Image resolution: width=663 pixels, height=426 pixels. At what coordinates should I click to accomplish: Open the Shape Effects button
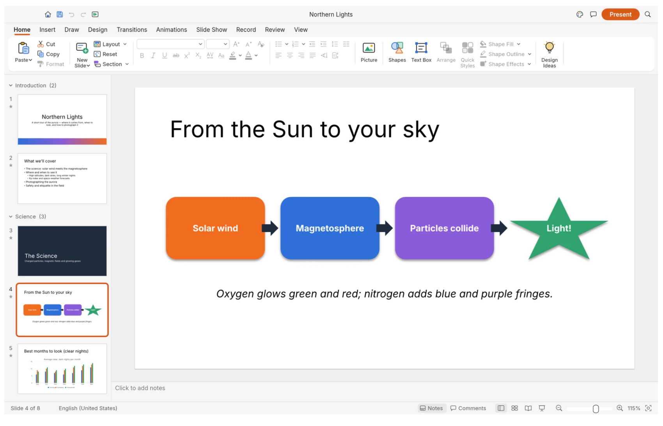tap(506, 64)
